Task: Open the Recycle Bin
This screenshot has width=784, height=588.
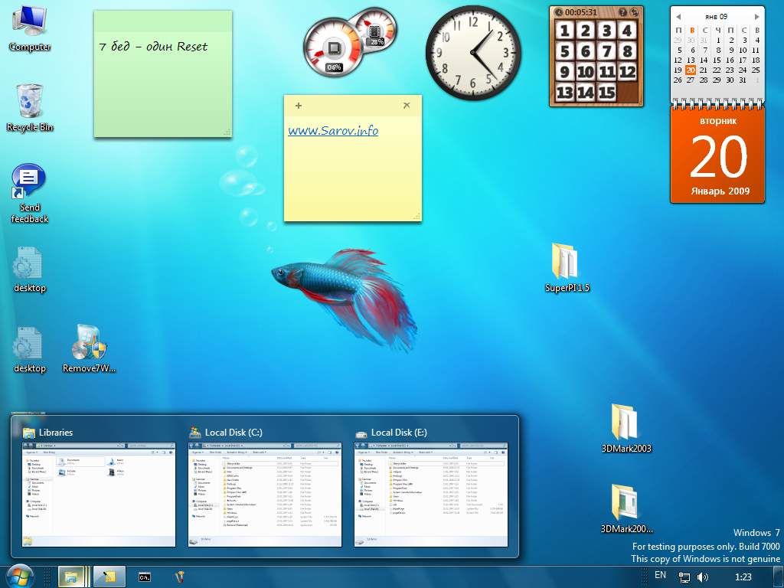Action: (x=29, y=102)
